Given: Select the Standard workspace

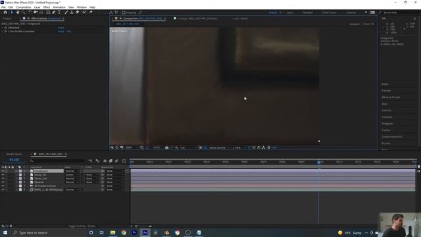Looking at the screenshot, I should pyautogui.click(x=307, y=13).
